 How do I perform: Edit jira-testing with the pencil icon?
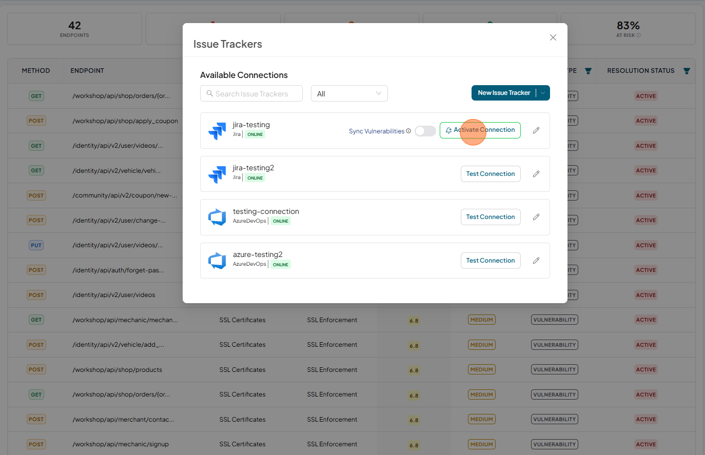pos(536,130)
